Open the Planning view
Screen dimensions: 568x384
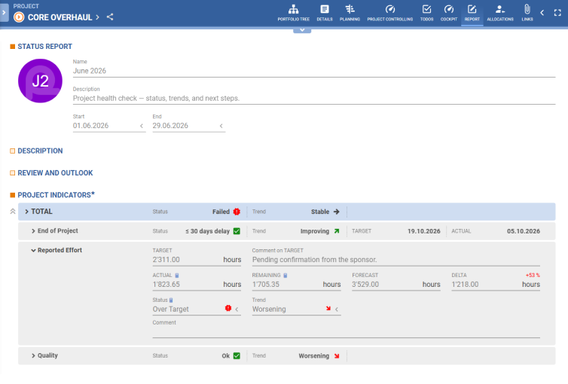coord(350,13)
